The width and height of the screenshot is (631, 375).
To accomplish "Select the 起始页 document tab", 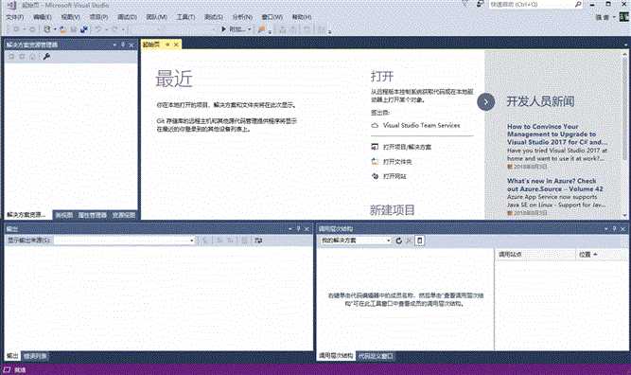I will click(x=151, y=45).
